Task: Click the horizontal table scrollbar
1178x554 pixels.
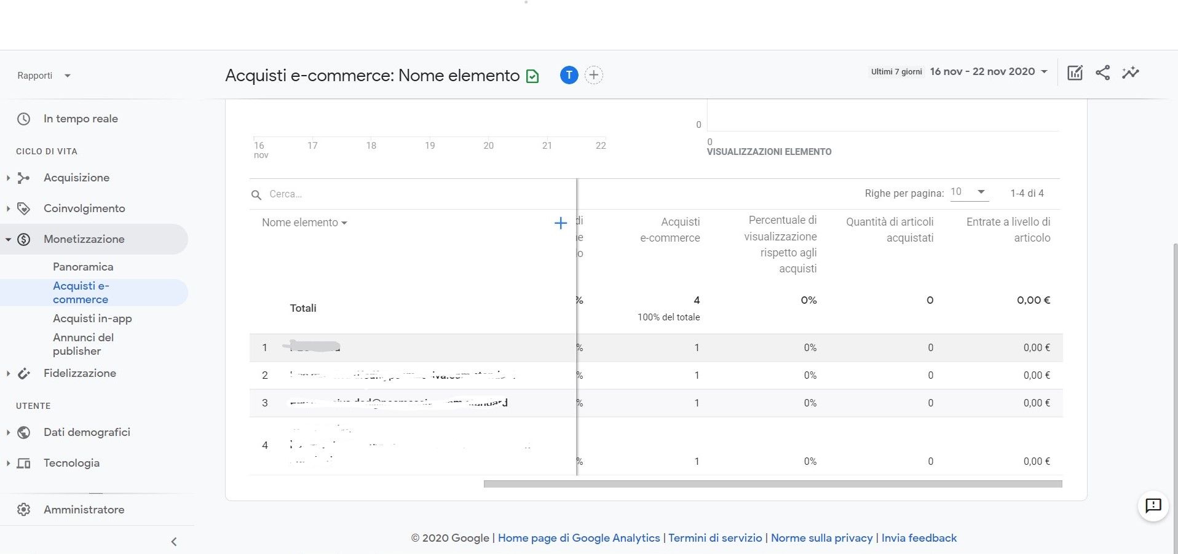Action: click(x=773, y=484)
